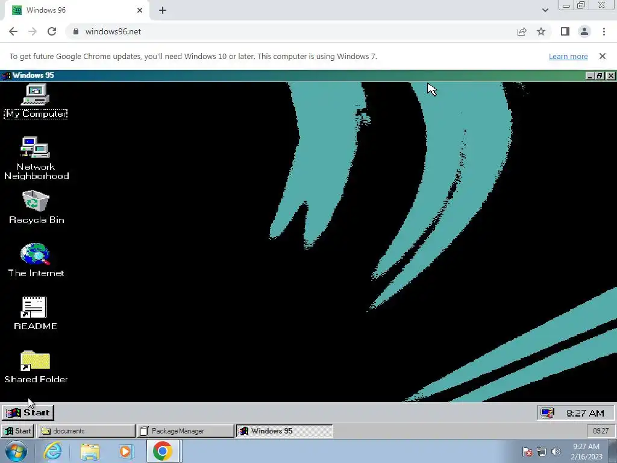Reload the windows96.net page
The image size is (617, 463).
click(52, 31)
